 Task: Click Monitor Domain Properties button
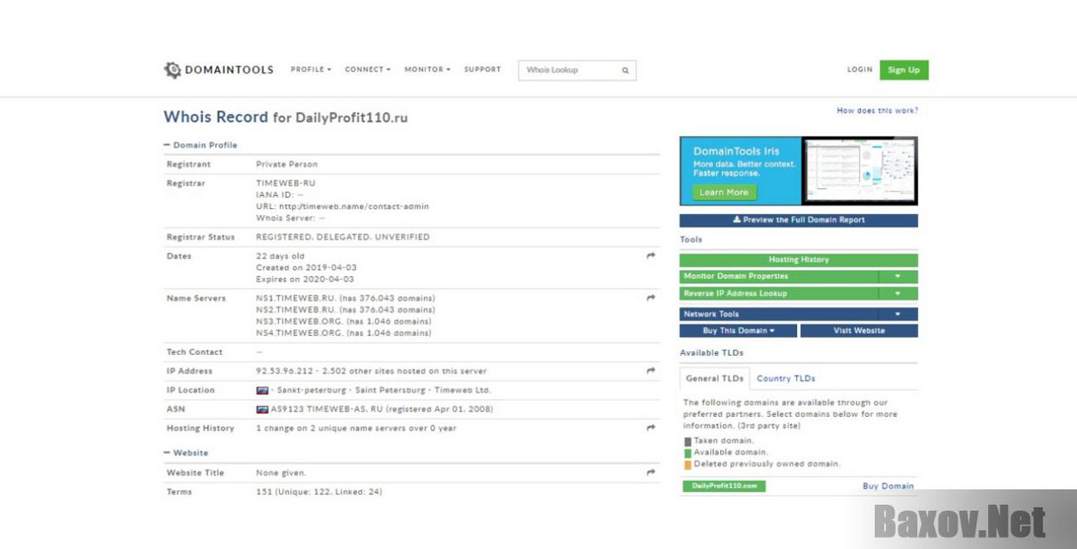[x=779, y=277]
